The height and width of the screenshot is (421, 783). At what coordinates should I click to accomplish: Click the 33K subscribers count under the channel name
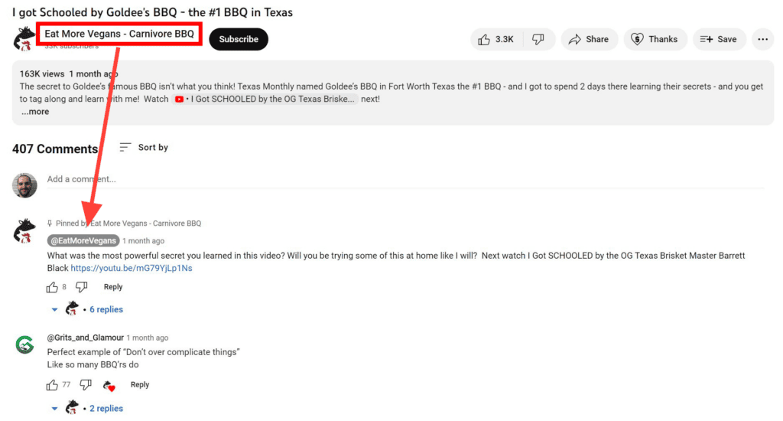click(71, 47)
